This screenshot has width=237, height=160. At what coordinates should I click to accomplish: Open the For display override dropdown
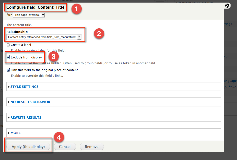pos(29,15)
